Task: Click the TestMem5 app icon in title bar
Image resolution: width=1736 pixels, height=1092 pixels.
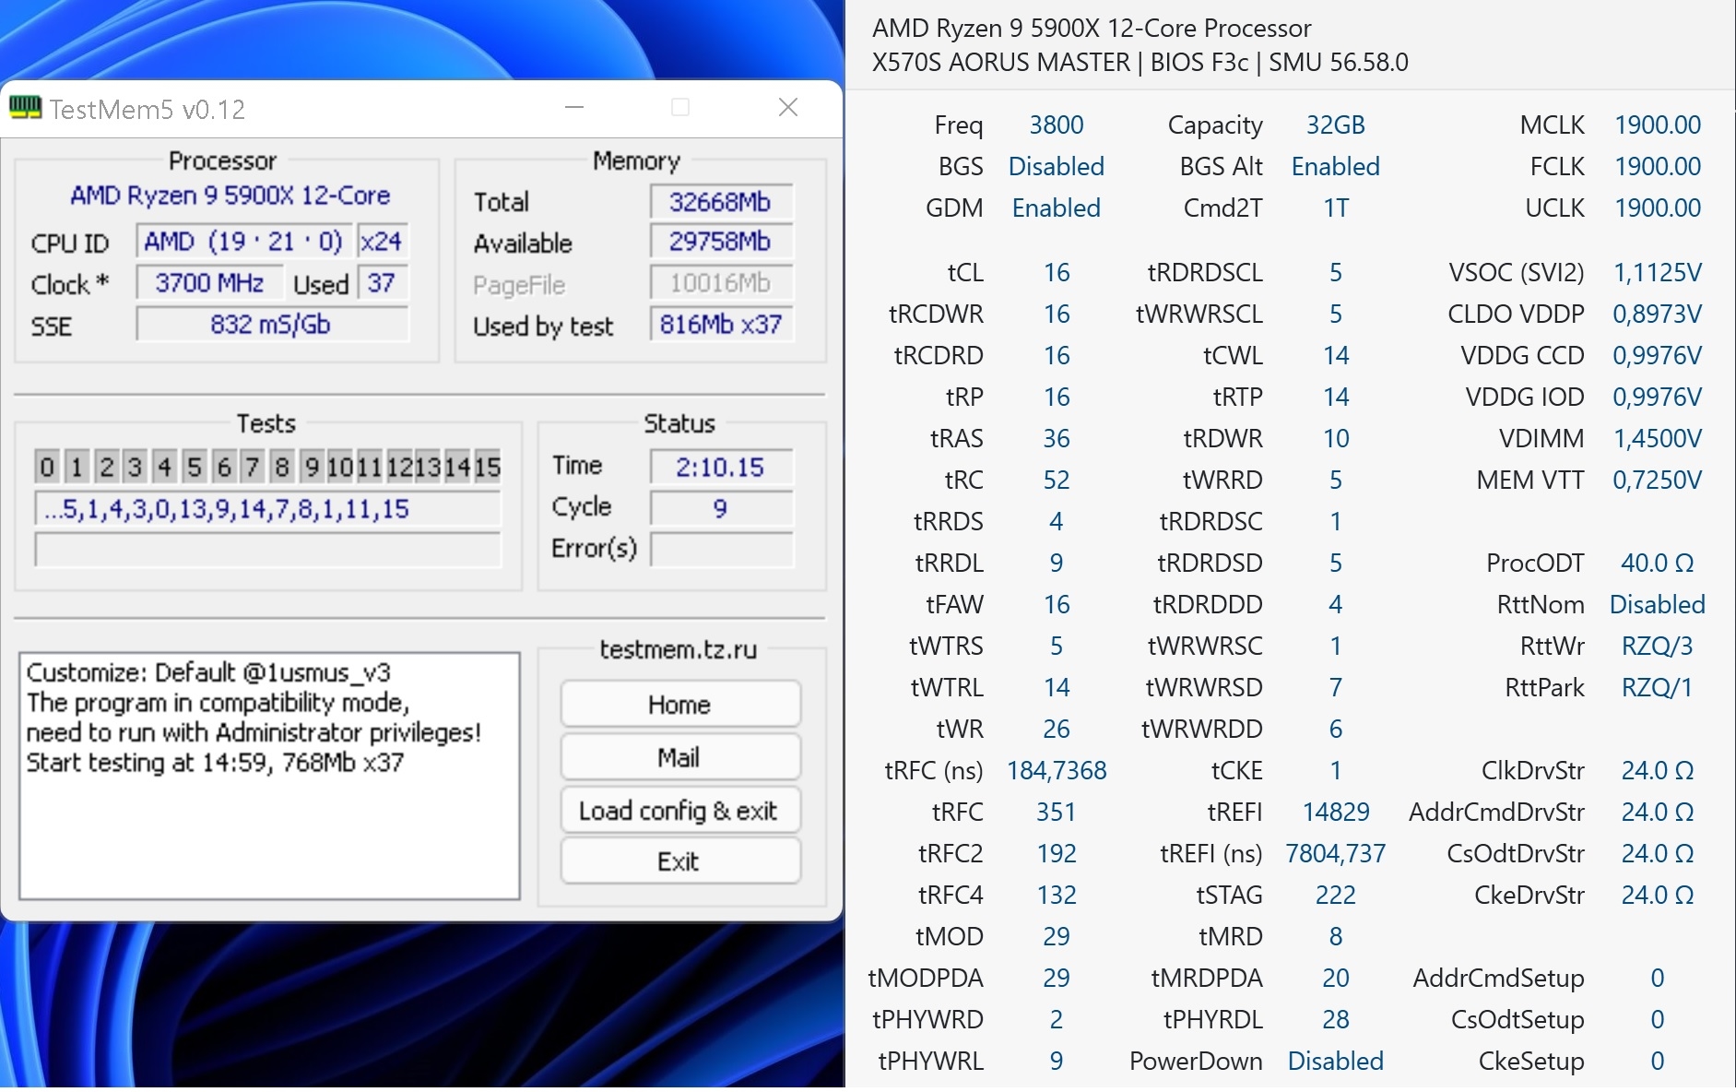Action: point(25,109)
